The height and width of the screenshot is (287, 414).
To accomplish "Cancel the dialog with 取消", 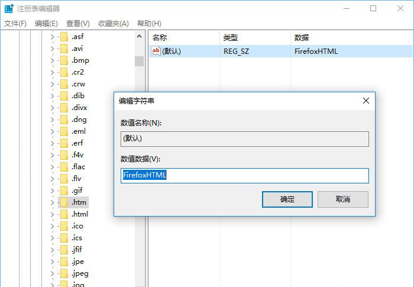I will click(x=342, y=199).
